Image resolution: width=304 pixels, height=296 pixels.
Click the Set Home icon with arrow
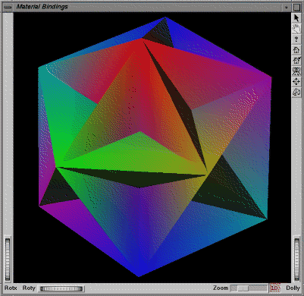pyautogui.click(x=296, y=61)
